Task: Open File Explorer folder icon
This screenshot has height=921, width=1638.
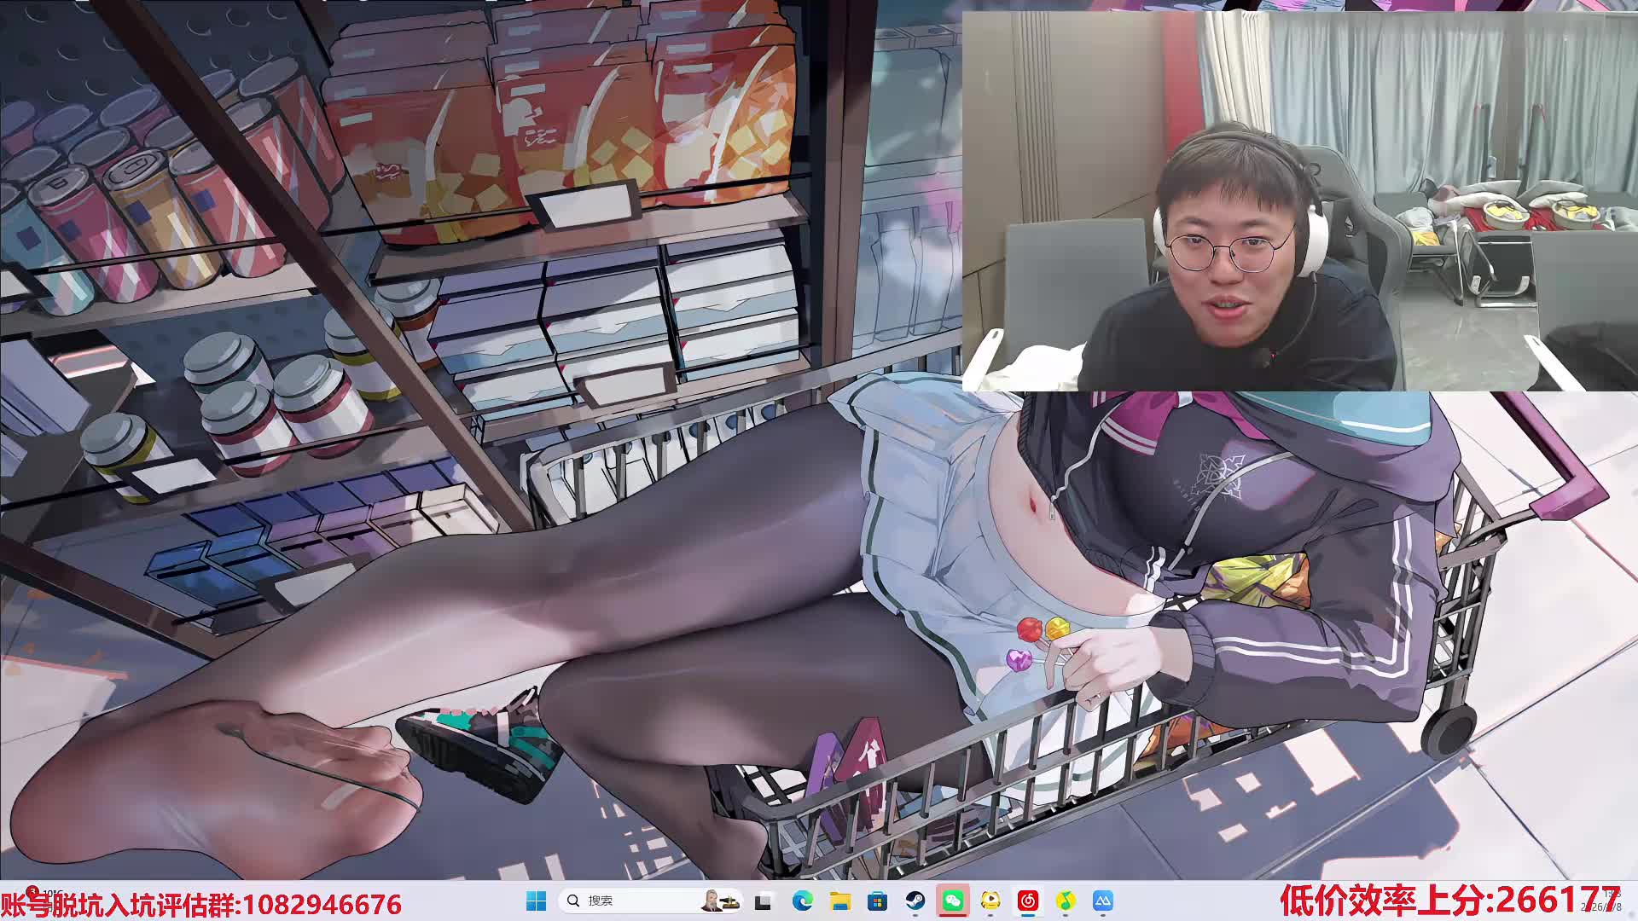Action: [840, 901]
